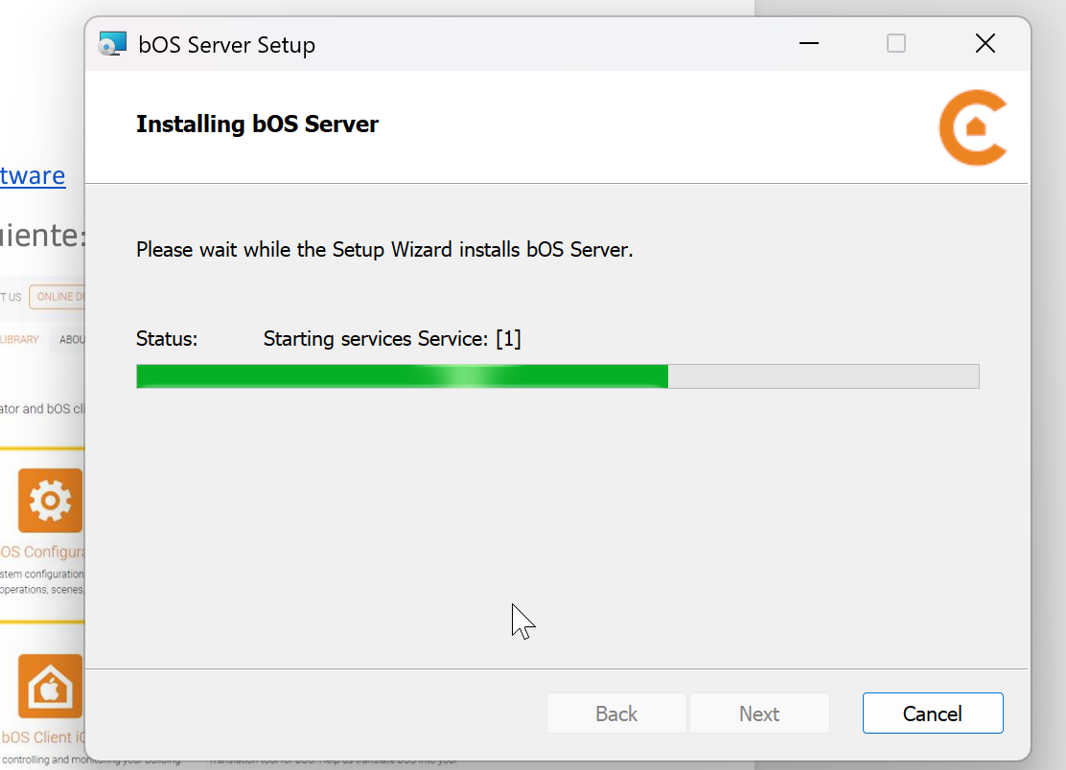Click the 'bOS Client iOS' orange title text

click(x=42, y=737)
